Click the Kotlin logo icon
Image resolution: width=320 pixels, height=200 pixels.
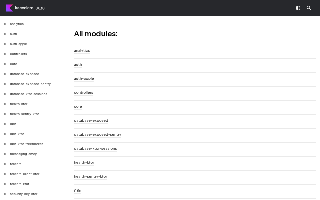pyautogui.click(x=9, y=8)
